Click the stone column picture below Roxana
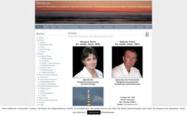Screen dimensions: 187x116 (x=88, y=96)
